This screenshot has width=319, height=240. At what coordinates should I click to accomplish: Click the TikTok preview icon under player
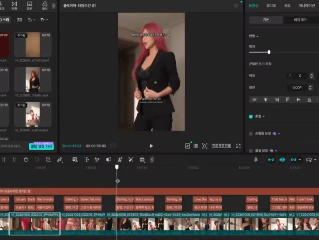point(187,146)
